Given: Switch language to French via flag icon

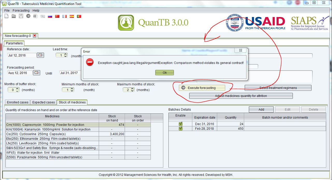Looking at the screenshot, I should [x=65, y=16].
